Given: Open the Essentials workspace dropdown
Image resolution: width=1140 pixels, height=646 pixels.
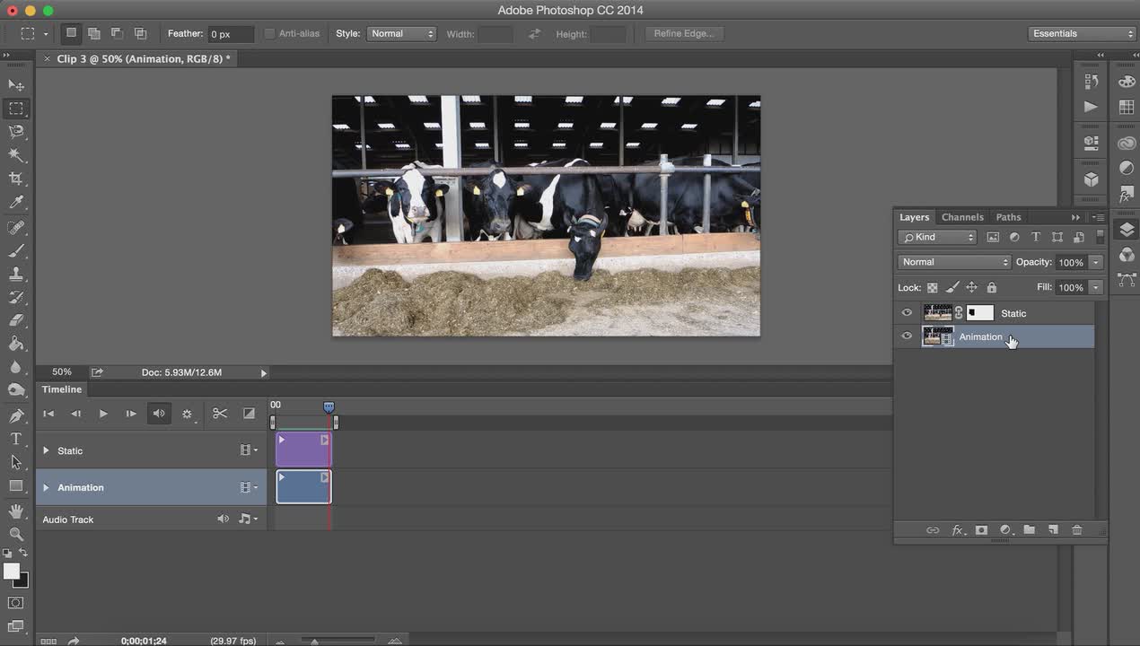Looking at the screenshot, I should (1083, 34).
